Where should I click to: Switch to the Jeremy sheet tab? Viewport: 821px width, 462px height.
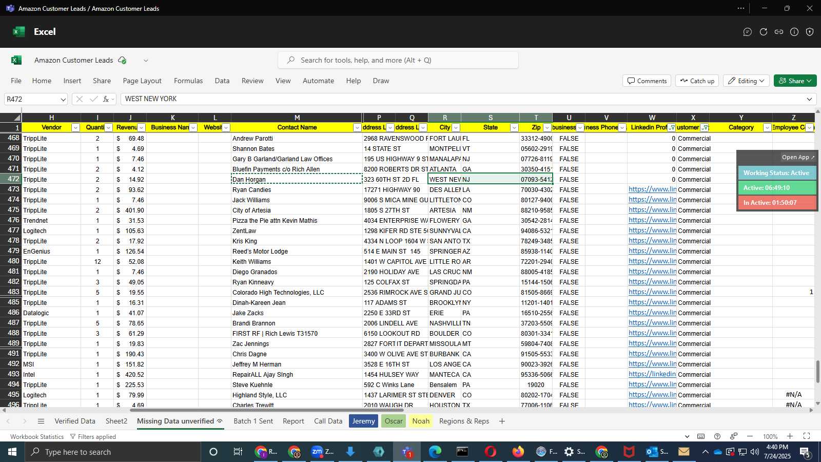click(363, 421)
